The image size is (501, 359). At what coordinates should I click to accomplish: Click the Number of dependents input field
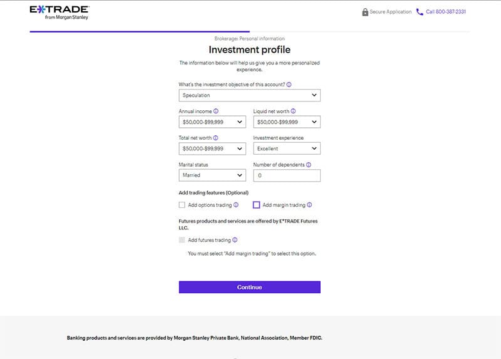(x=286, y=175)
